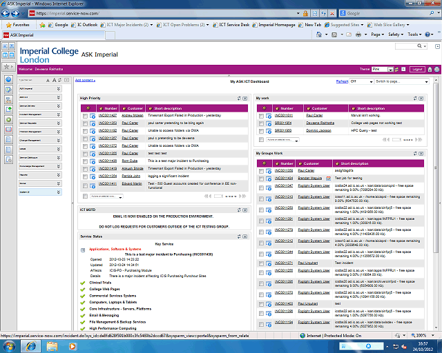The width and height of the screenshot is (442, 353).
Task: Select checkbox for SR0011954 in My work
Action: coord(261,123)
